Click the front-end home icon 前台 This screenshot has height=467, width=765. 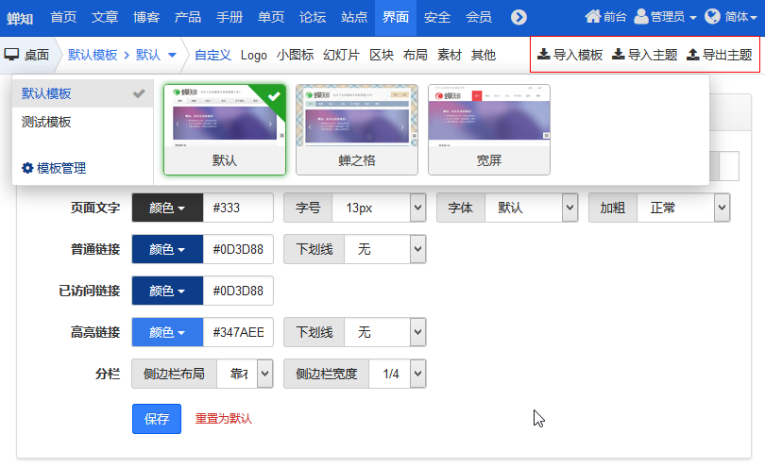pyautogui.click(x=593, y=17)
